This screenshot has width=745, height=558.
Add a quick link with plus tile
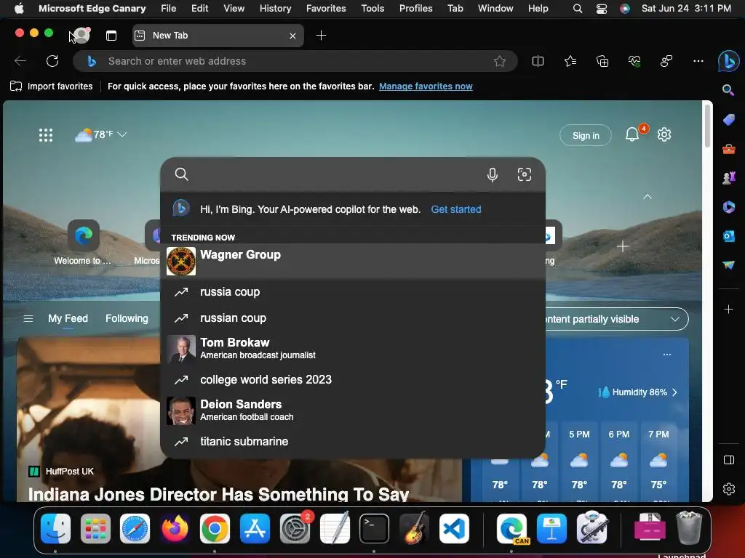pyautogui.click(x=623, y=246)
